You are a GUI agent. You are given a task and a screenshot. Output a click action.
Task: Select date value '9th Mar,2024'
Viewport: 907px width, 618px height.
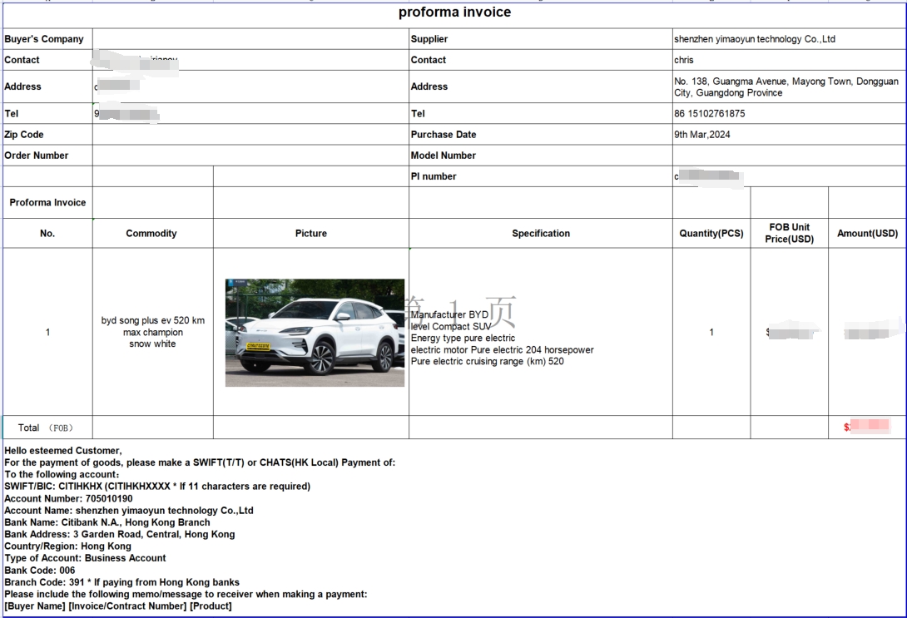(x=701, y=134)
